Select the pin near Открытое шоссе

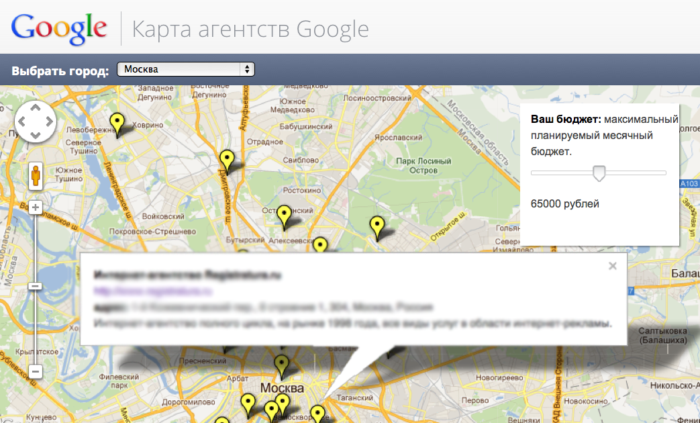click(377, 229)
